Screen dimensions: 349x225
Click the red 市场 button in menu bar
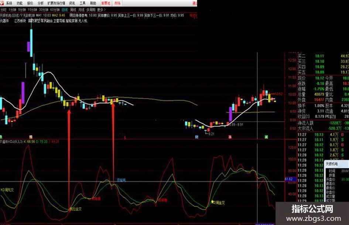(117, 3)
